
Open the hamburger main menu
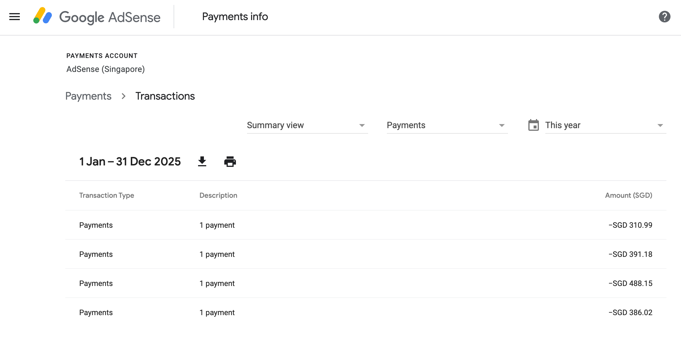click(x=15, y=17)
